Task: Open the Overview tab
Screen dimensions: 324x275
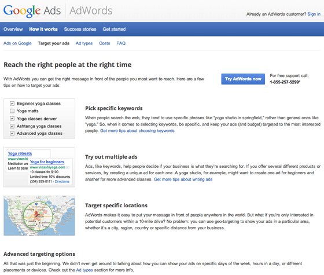Action: [x=13, y=29]
